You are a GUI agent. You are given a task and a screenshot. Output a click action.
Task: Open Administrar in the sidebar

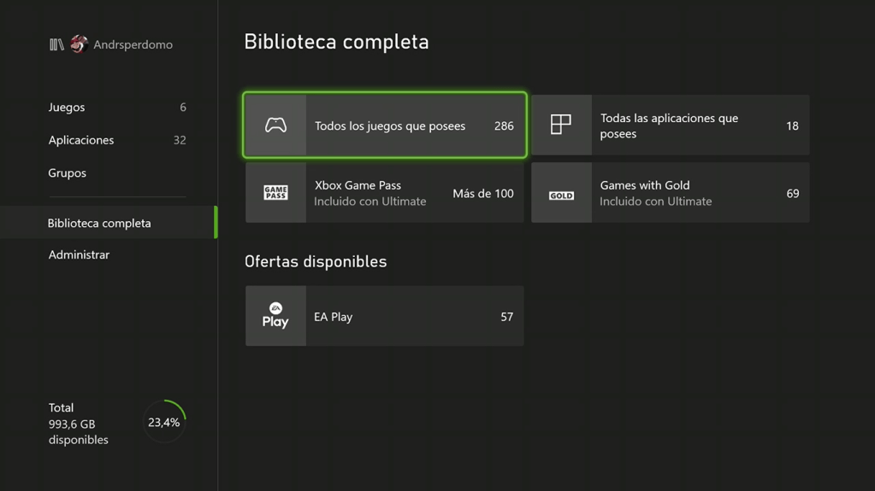pyautogui.click(x=79, y=254)
